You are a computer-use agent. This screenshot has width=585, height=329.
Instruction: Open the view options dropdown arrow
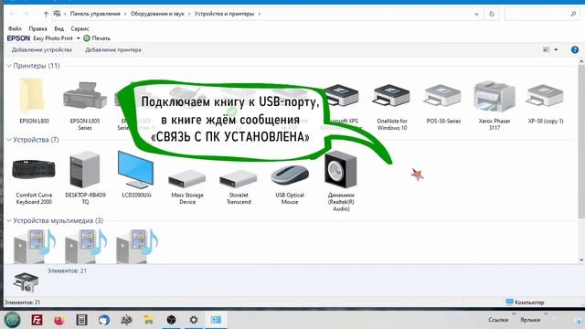coord(556,49)
